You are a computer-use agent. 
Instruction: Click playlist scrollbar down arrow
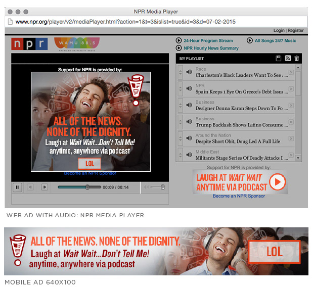pyautogui.click(x=298, y=158)
